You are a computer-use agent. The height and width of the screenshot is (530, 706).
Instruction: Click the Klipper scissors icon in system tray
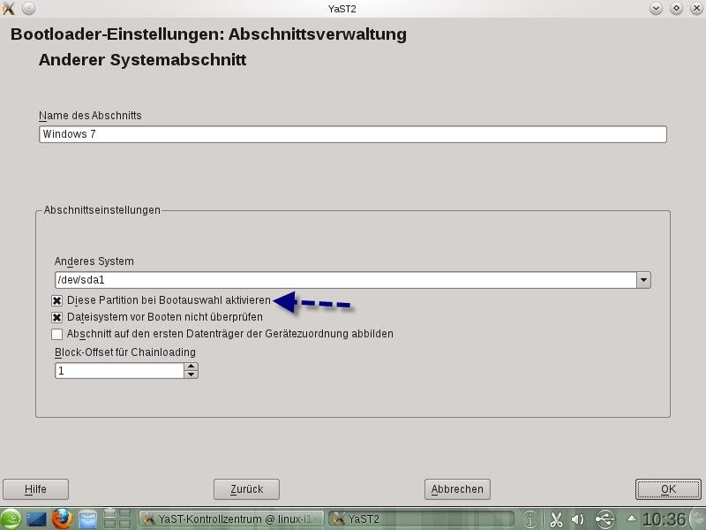pos(557,519)
